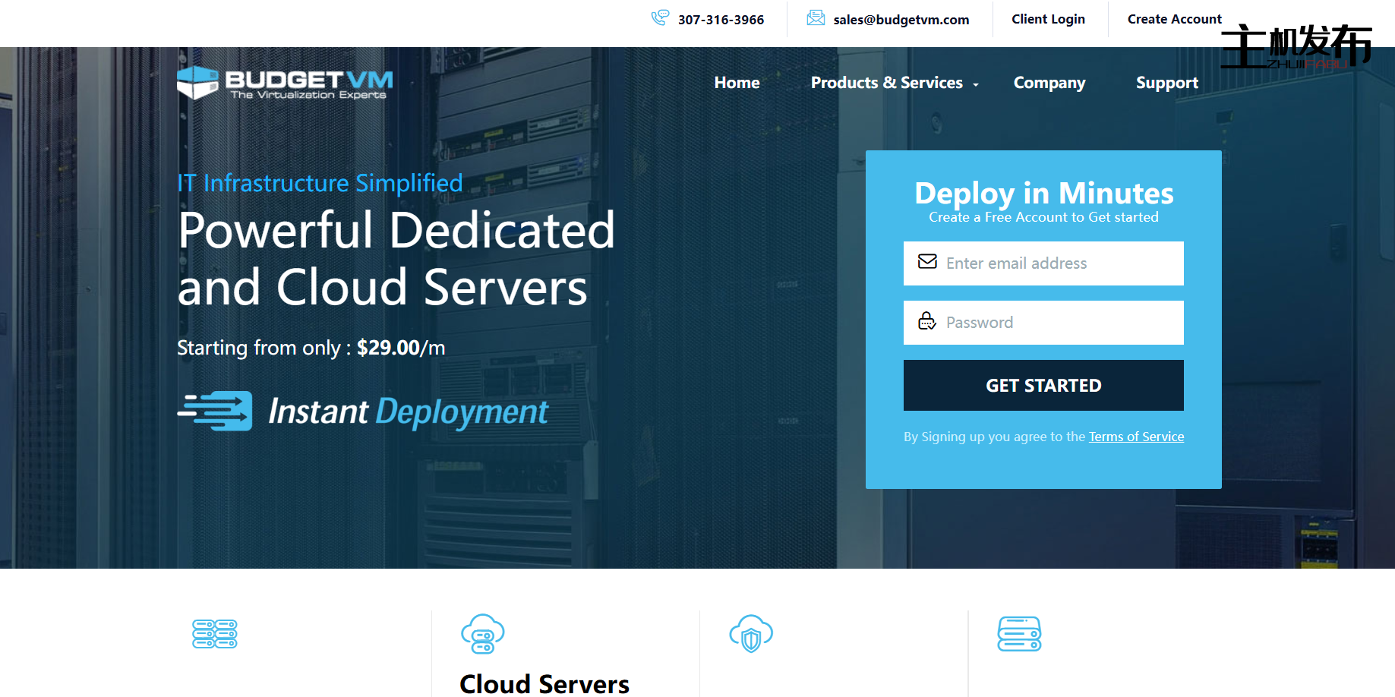Click the Create Account link

click(1174, 19)
